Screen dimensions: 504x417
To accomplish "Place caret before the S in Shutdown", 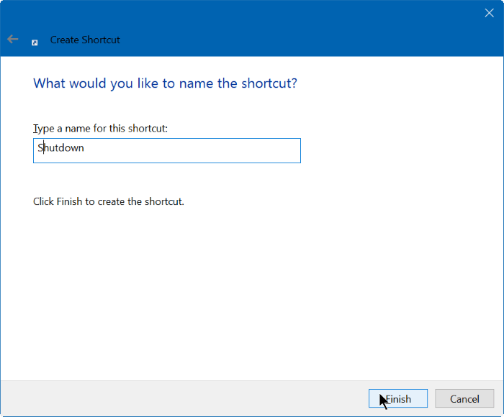I will click(37, 148).
